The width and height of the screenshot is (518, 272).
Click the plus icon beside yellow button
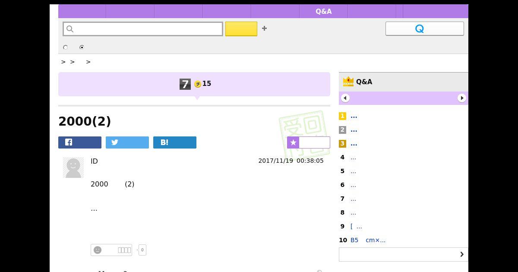click(264, 28)
